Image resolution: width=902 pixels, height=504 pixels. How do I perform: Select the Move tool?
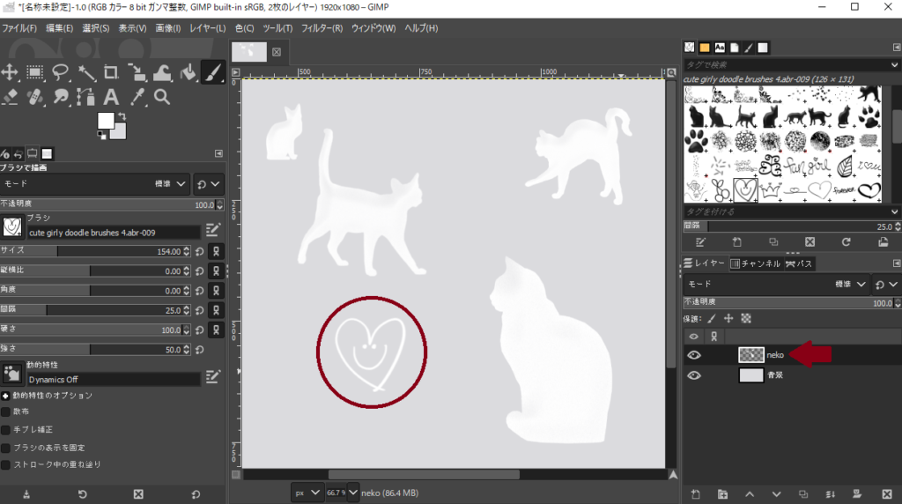point(11,72)
